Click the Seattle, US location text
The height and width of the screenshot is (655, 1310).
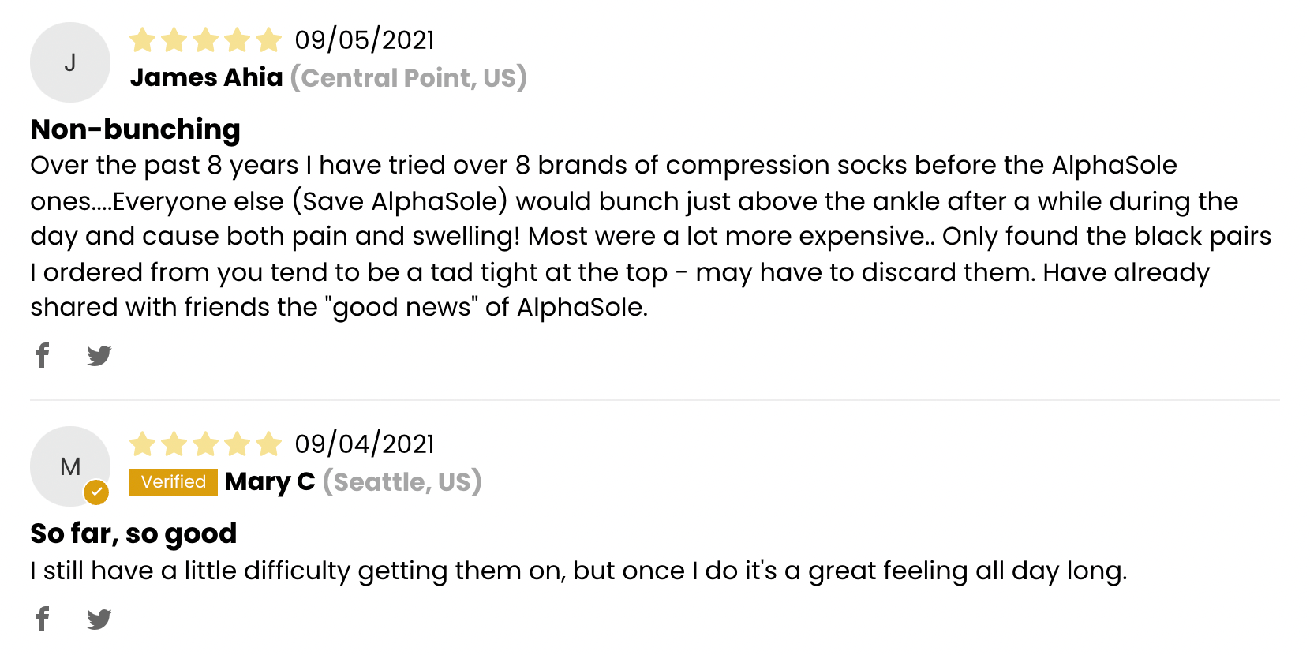click(x=402, y=481)
